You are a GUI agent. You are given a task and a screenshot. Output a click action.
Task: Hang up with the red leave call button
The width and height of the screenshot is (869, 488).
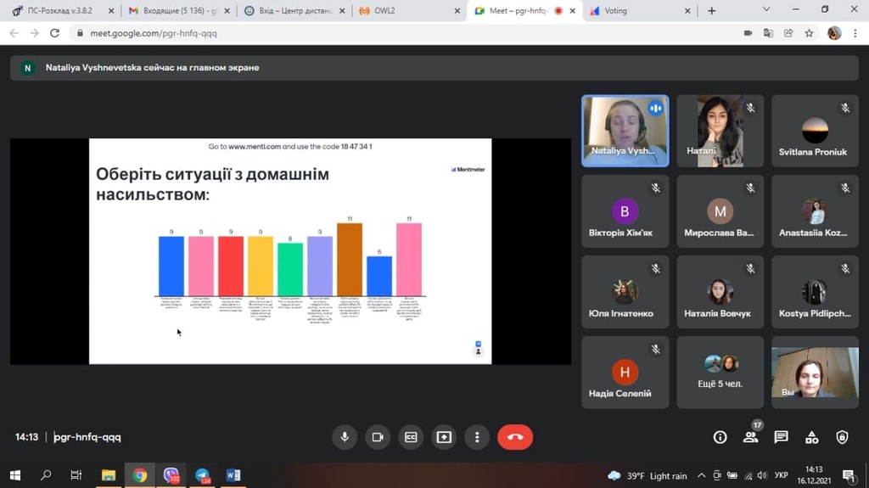point(514,437)
